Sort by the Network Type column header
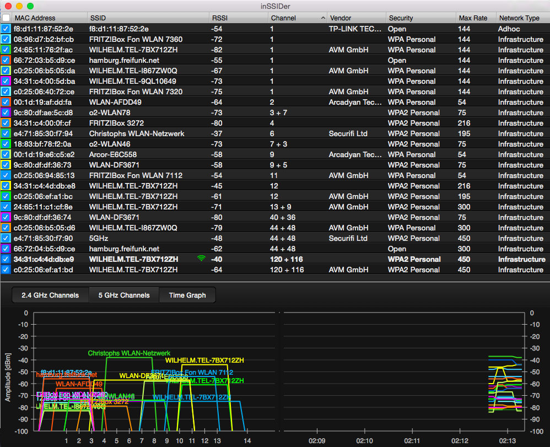The height and width of the screenshot is (447, 550). click(x=519, y=18)
